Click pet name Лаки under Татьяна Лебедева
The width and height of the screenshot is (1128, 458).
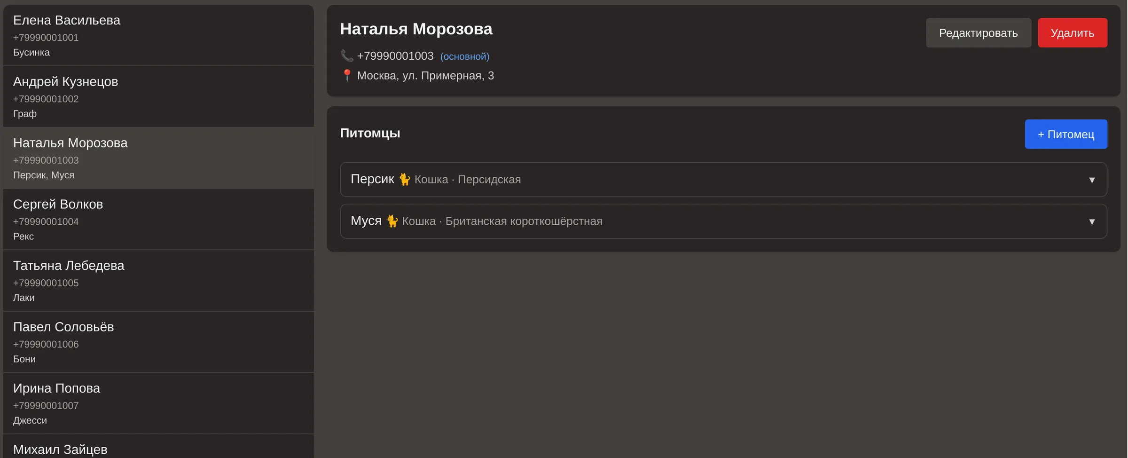point(24,298)
